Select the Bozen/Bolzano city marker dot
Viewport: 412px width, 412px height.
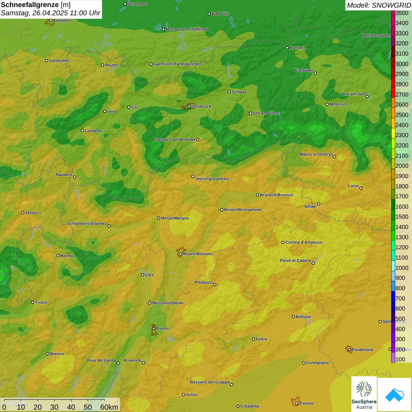[x=181, y=254]
